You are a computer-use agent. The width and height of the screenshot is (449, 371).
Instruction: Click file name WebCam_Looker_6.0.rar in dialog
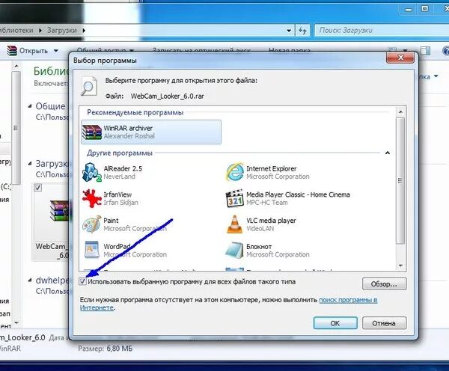pos(168,96)
